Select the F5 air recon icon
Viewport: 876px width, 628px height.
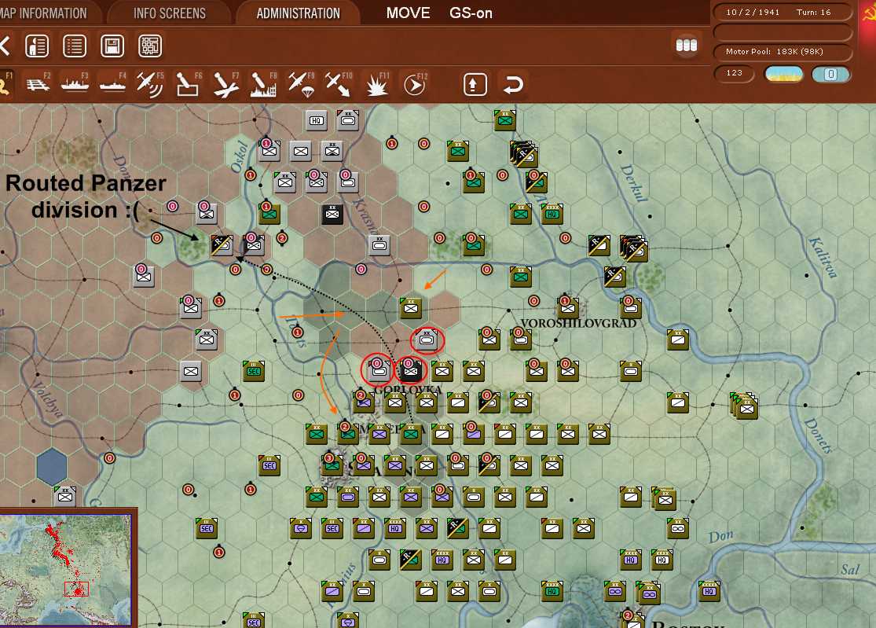tap(150, 84)
